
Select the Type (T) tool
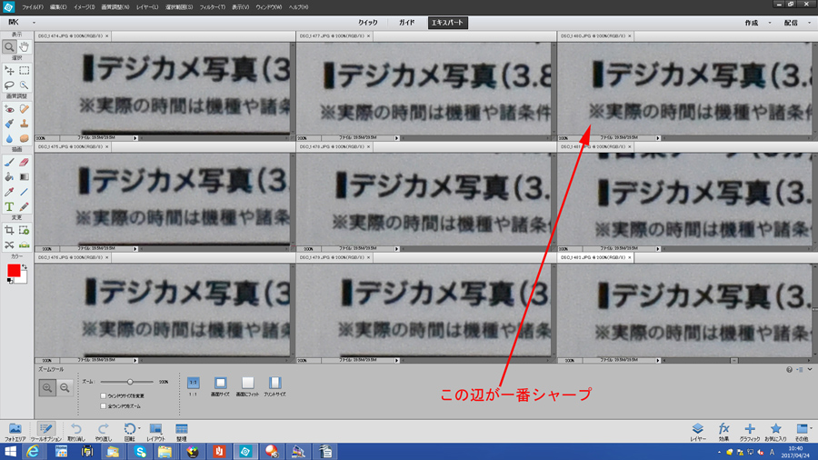9,206
